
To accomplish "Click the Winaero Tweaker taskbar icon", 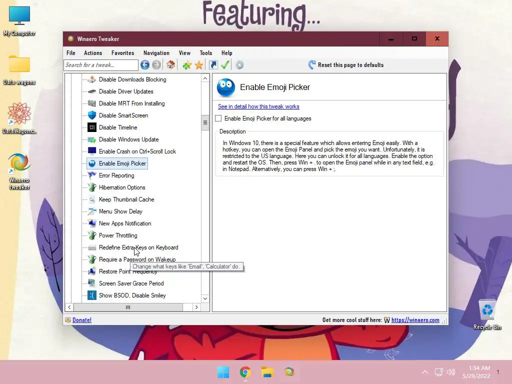I will coord(289,372).
